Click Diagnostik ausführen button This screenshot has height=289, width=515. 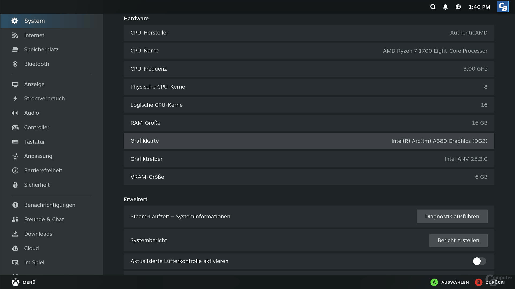(x=452, y=216)
